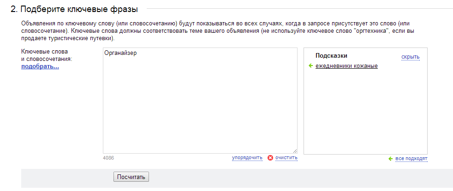Add the hint "ежедневники кожаные"
The image size is (453, 191).
(x=346, y=66)
